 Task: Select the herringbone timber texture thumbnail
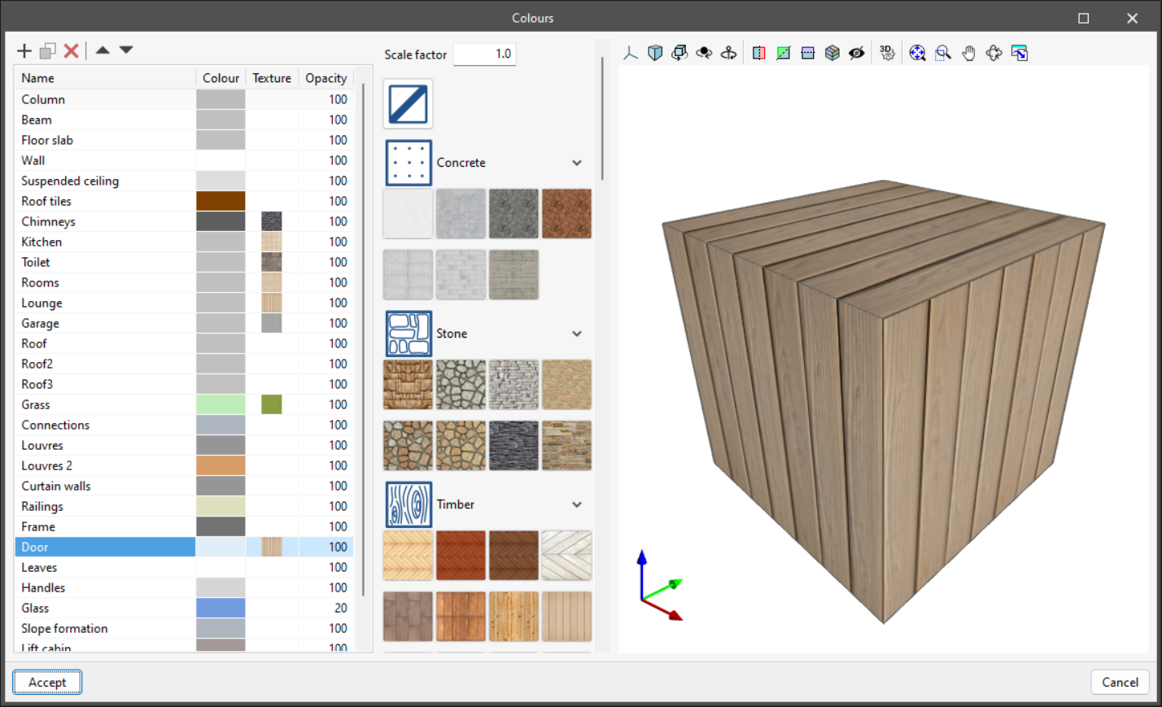pos(408,555)
